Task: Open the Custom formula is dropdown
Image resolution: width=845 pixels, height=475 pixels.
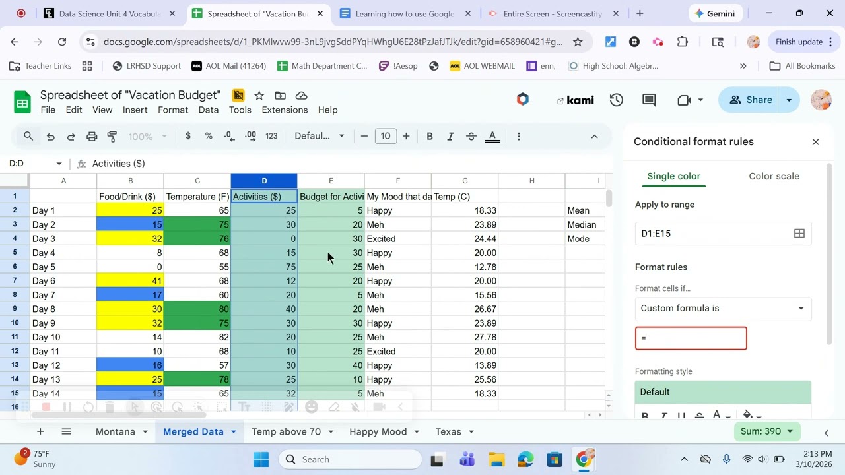Action: (x=724, y=309)
